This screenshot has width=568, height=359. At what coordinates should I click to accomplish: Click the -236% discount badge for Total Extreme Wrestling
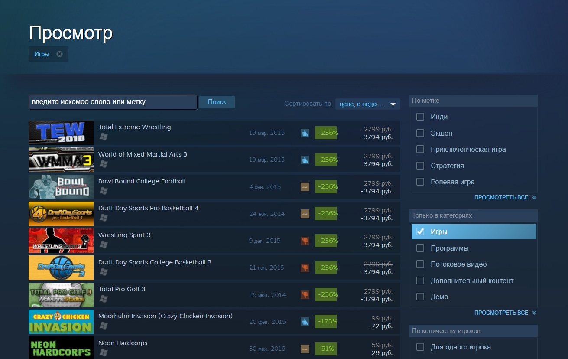tap(326, 133)
